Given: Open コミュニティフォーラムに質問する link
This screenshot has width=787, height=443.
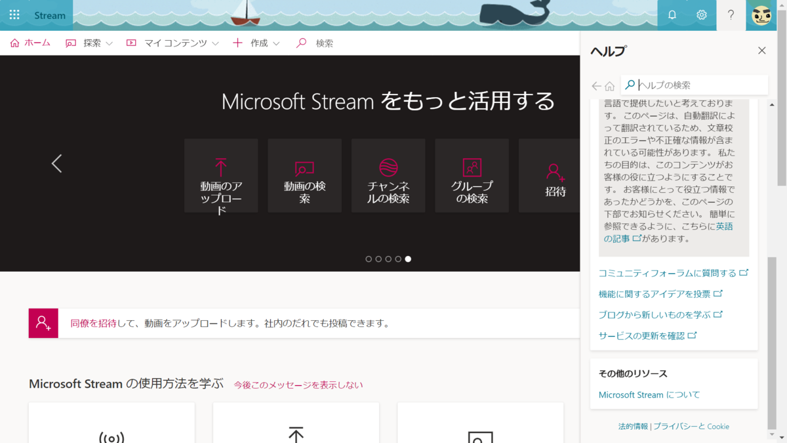Looking at the screenshot, I should tap(674, 273).
